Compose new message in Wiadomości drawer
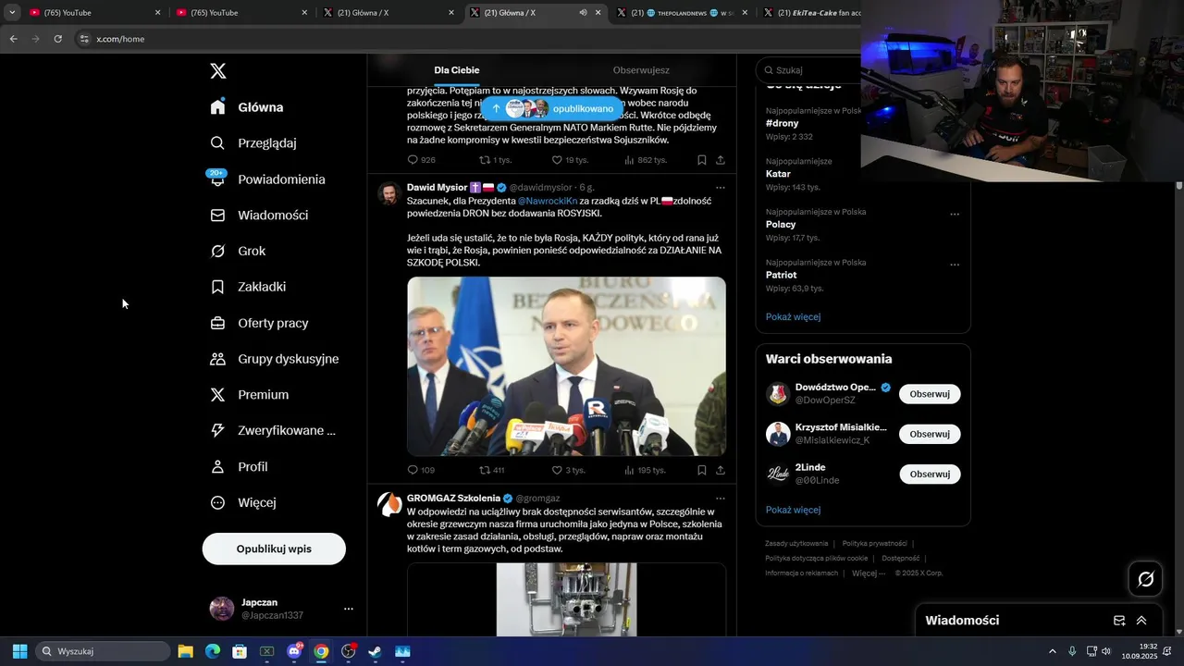 (1119, 621)
